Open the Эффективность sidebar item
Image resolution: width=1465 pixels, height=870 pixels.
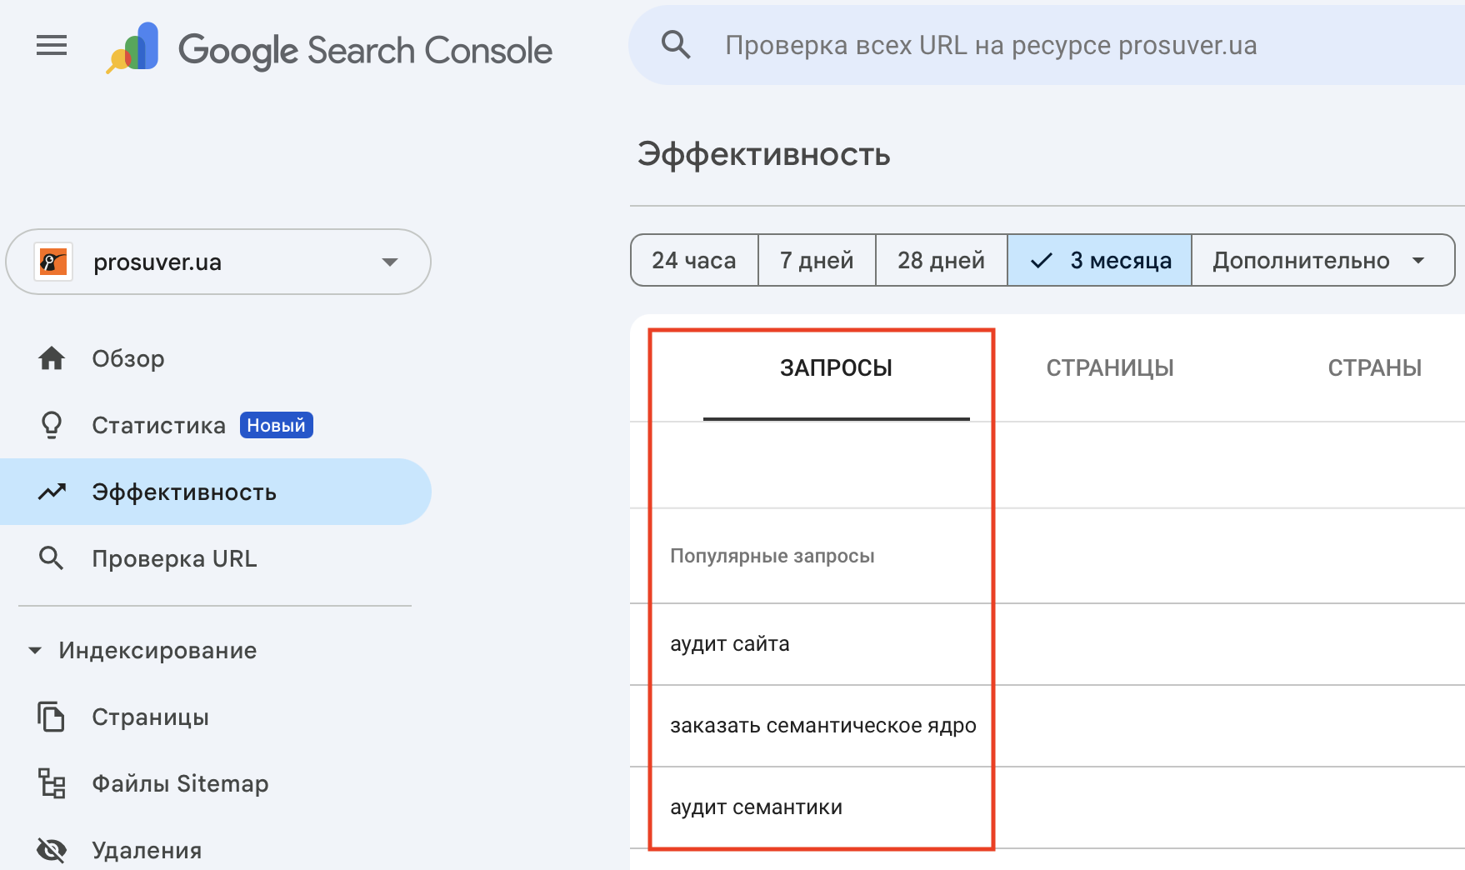pos(183,492)
